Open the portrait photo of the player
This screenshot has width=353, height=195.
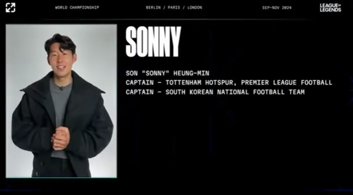pos(61,101)
